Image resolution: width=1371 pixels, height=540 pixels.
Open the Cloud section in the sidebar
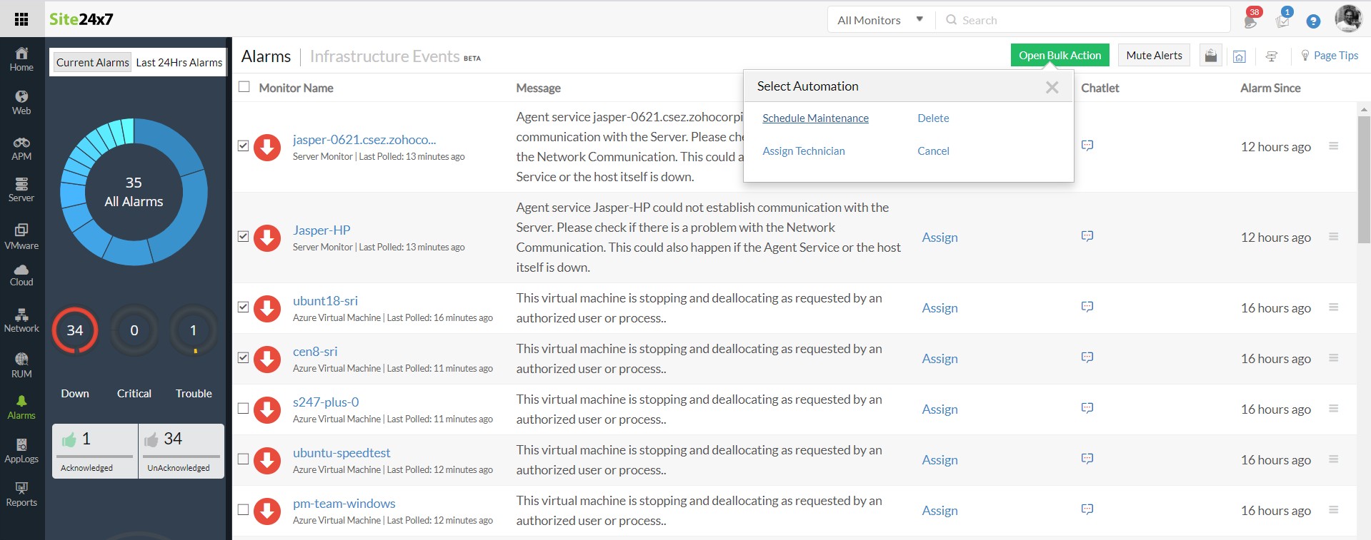tap(21, 275)
